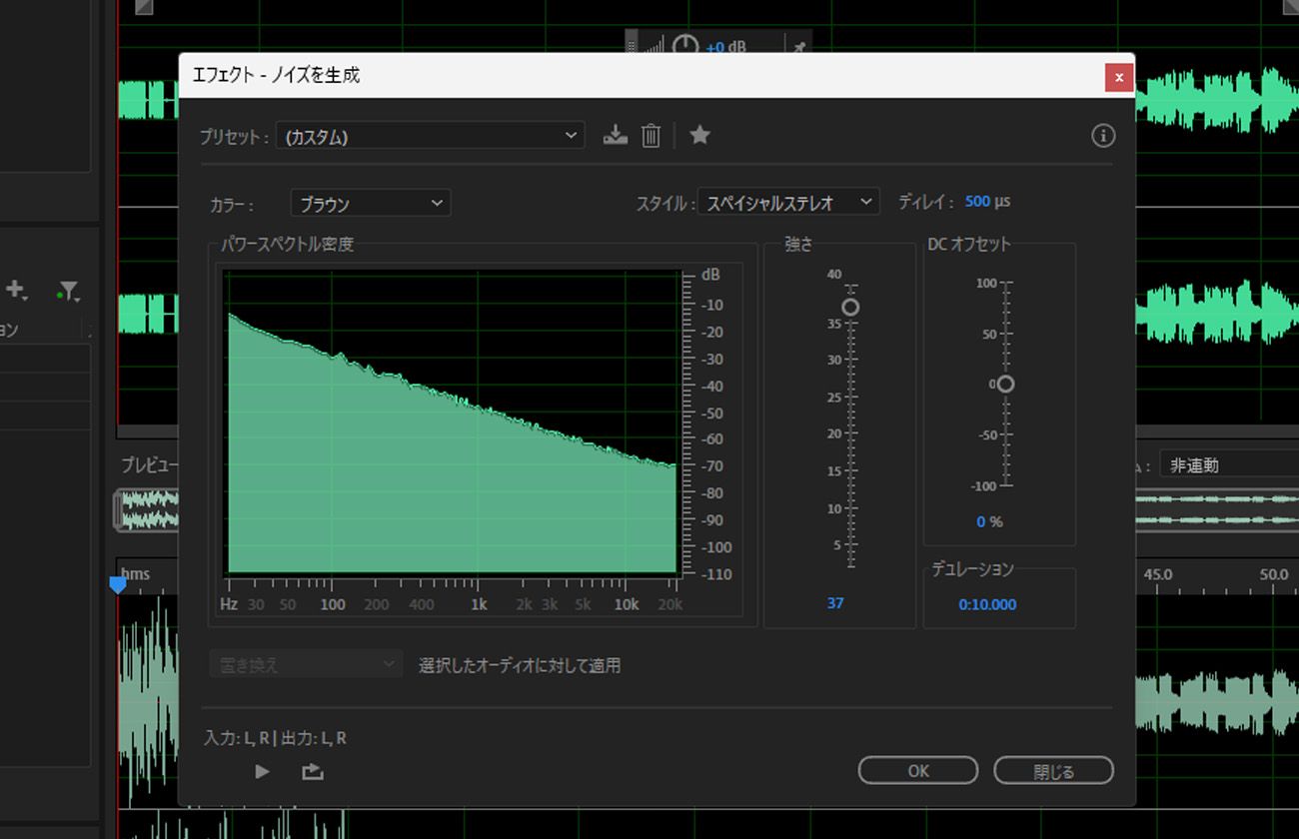Click the 強さ slider handle

point(850,307)
